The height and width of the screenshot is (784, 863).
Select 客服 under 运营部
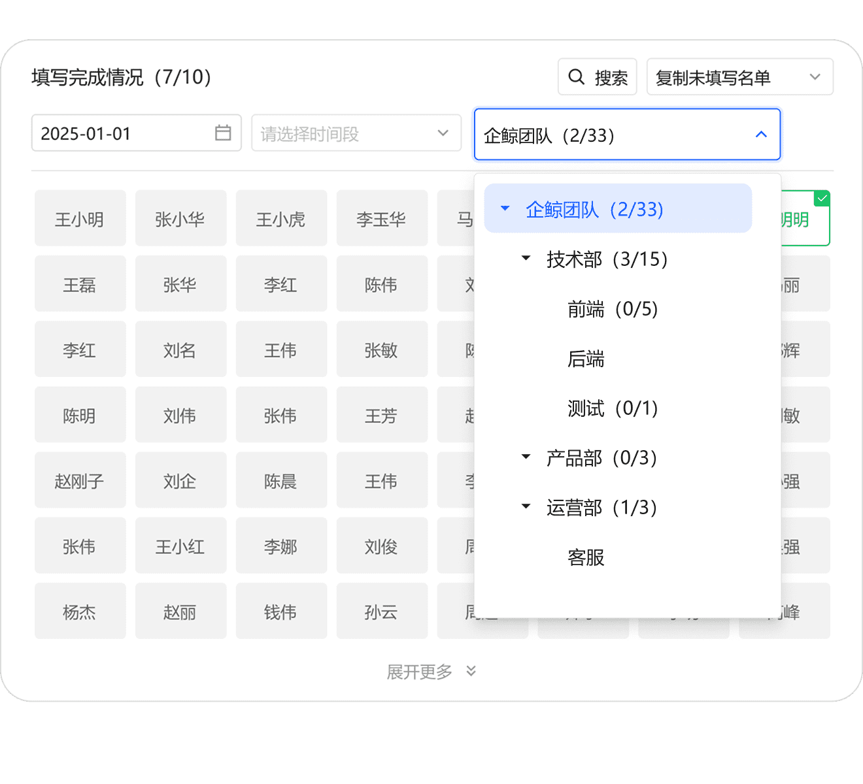[x=586, y=557]
